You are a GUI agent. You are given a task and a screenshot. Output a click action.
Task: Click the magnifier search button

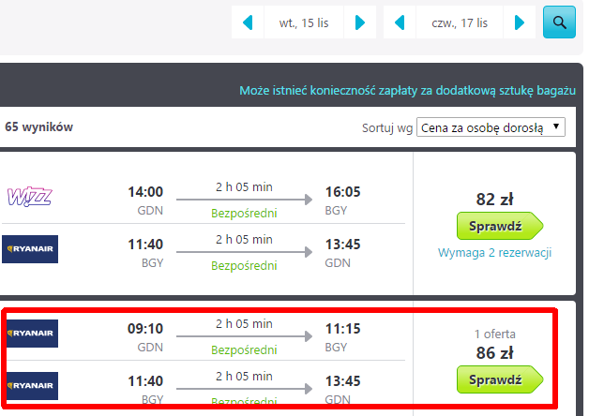(559, 22)
